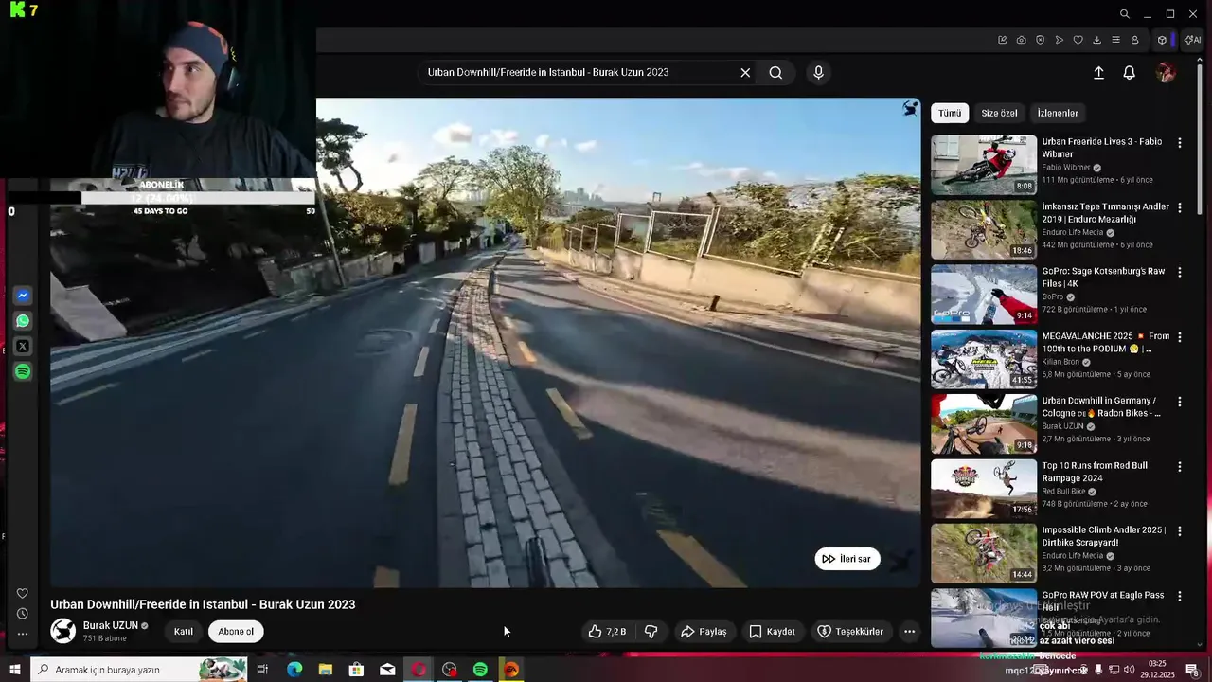This screenshot has width=1212, height=682.
Task: Open X (Twitter) in the browser sidebar
Action: 23,347
